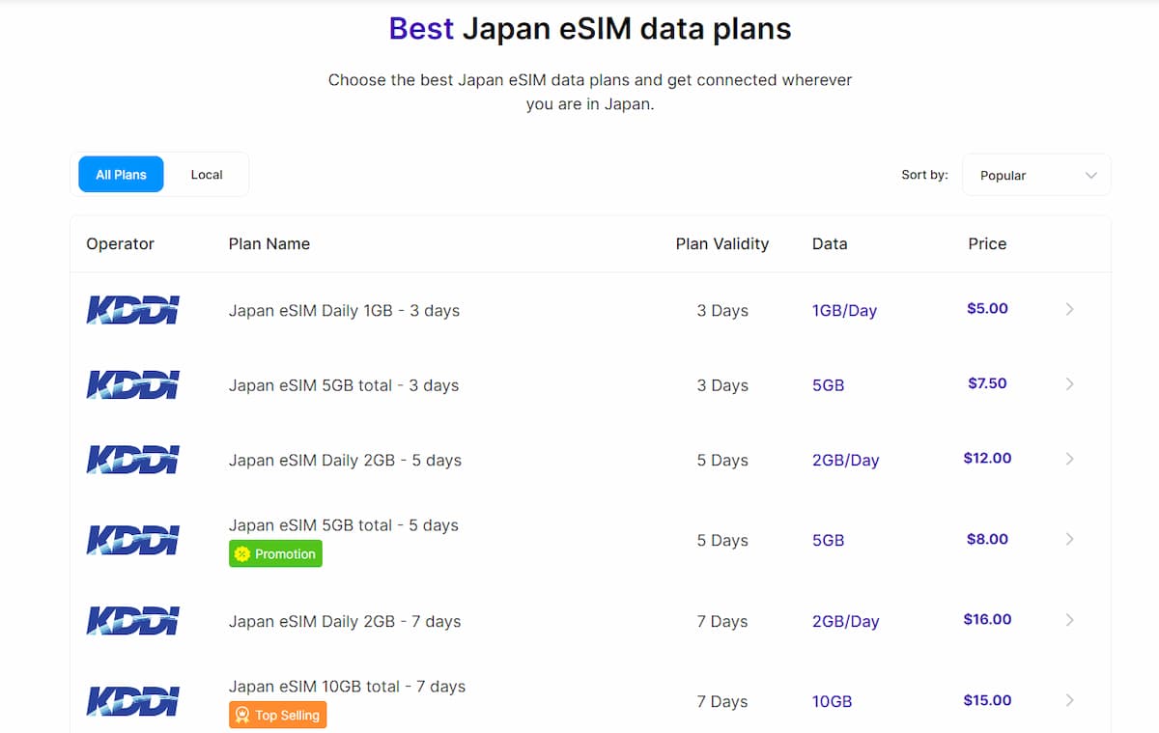Click the KDDI logo beside 10GB total plan
This screenshot has height=733, width=1159.
132,699
